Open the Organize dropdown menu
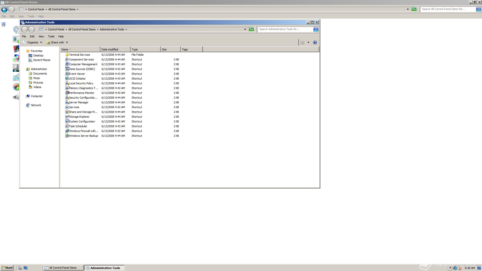Screen dimensions: 482x271 tap(33, 42)
